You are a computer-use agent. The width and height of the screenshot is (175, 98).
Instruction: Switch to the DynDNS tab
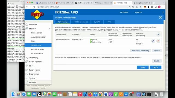pyautogui.click(x=97, y=22)
